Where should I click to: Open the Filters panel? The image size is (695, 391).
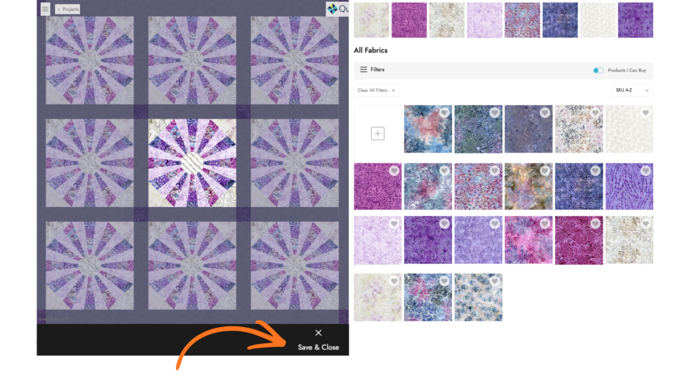(x=373, y=70)
